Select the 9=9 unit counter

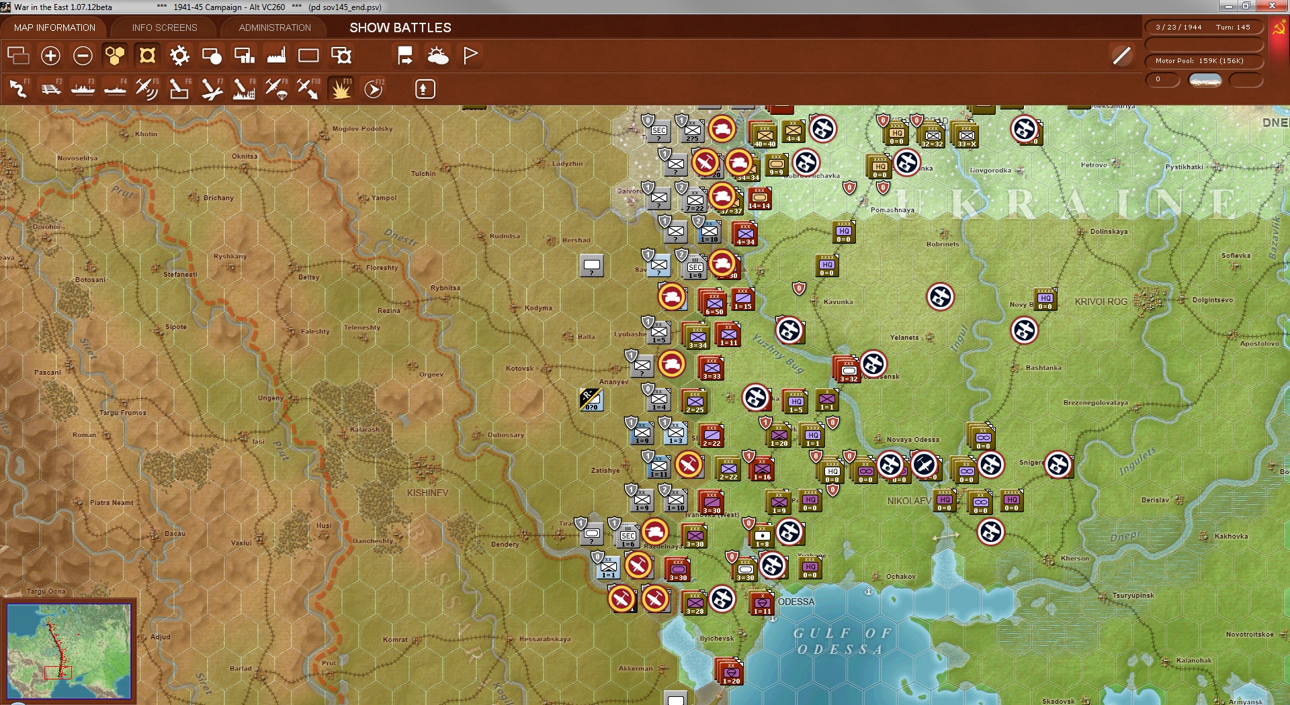click(x=777, y=164)
